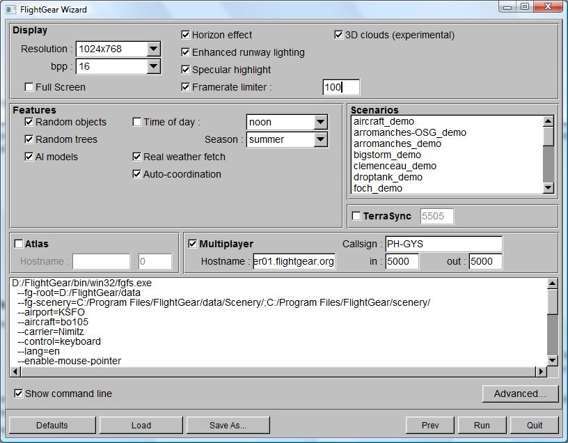Expand the Season summer dropdown
The height and width of the screenshot is (443, 568).
pos(321,139)
